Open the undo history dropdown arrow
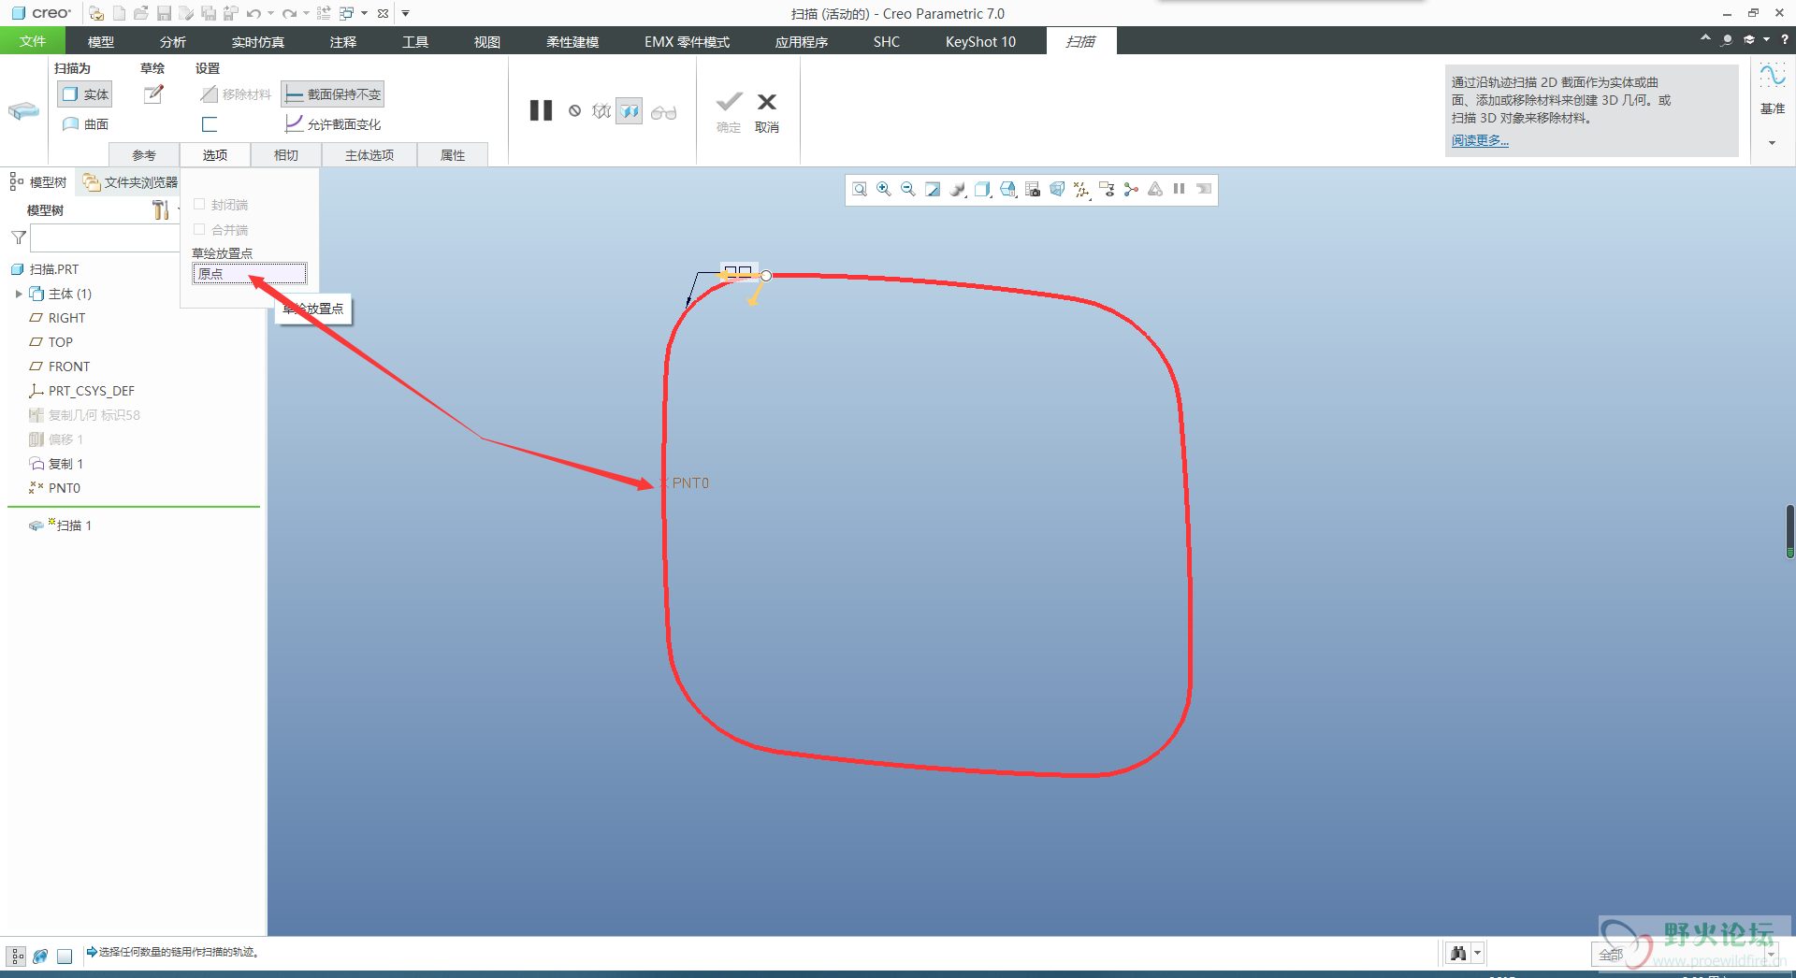Screen dimensions: 1796x978 coord(270,13)
